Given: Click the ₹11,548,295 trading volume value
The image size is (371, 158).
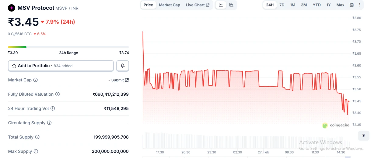Looking at the screenshot, I should click(116, 108).
